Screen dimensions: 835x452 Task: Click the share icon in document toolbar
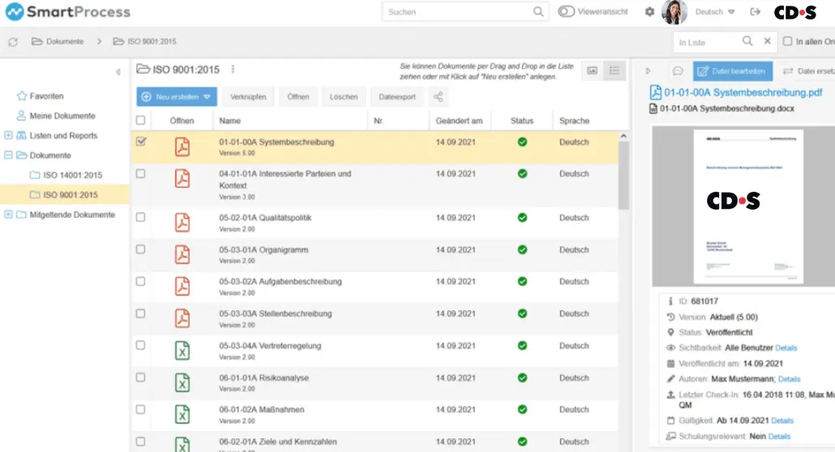pos(439,97)
